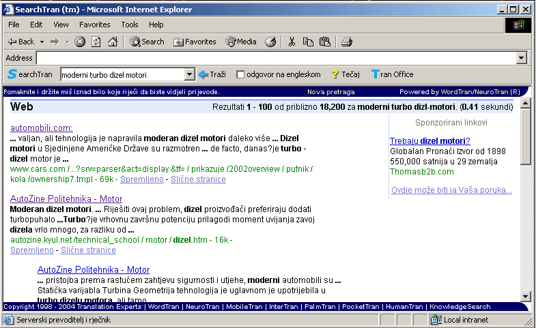This screenshot has height=328, width=536.
Task: Click the SearchTran query text field
Action: [122, 74]
